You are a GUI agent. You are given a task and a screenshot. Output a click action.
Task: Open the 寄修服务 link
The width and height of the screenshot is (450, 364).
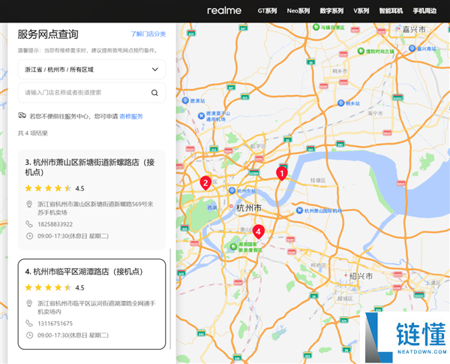pyautogui.click(x=131, y=116)
